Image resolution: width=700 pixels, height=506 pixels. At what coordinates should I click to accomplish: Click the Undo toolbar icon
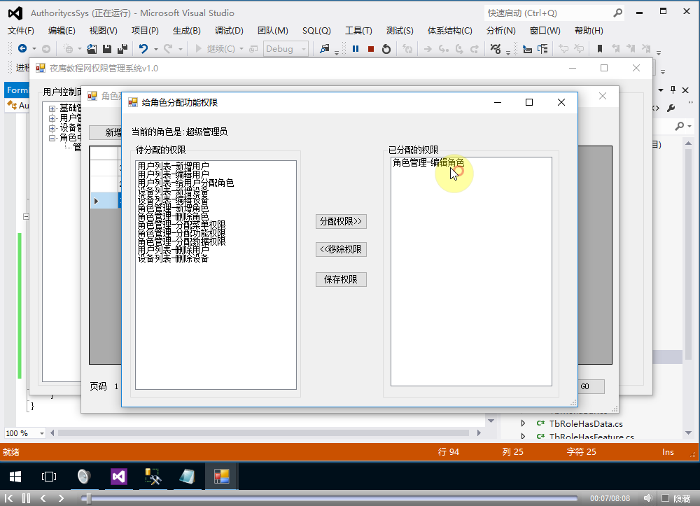pos(143,48)
